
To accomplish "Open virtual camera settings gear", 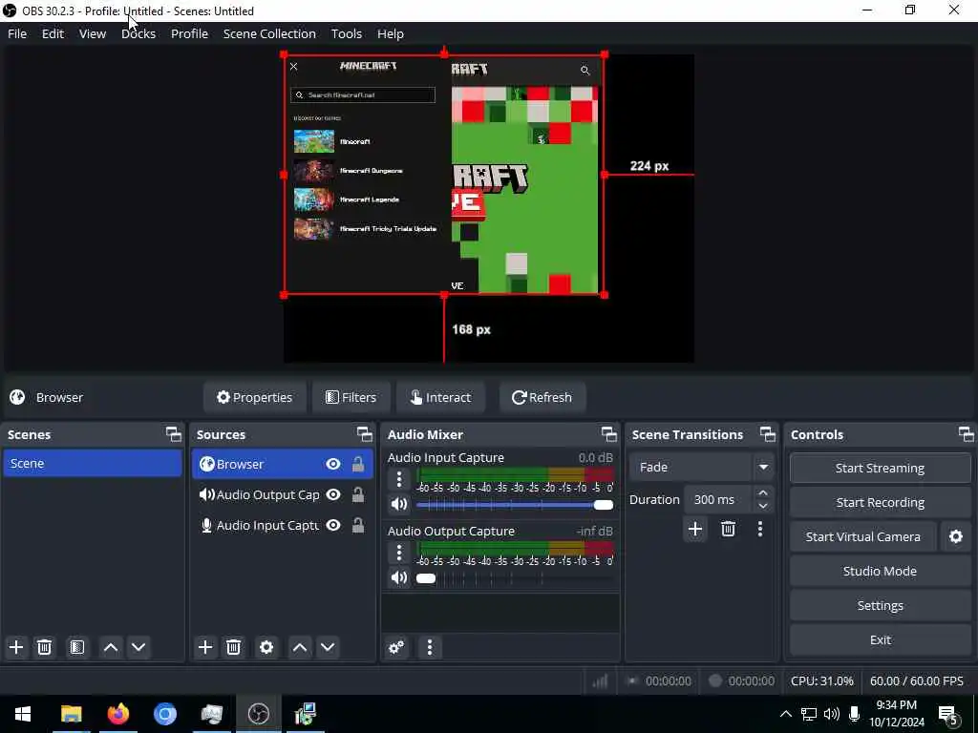I will coord(955,536).
